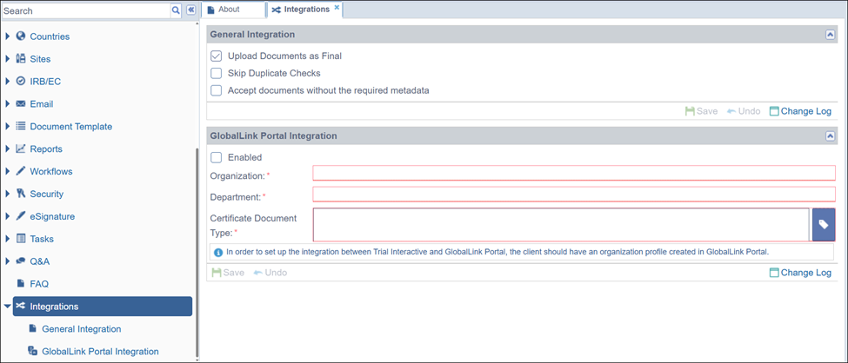Click the eSignature pen icon

(21, 216)
